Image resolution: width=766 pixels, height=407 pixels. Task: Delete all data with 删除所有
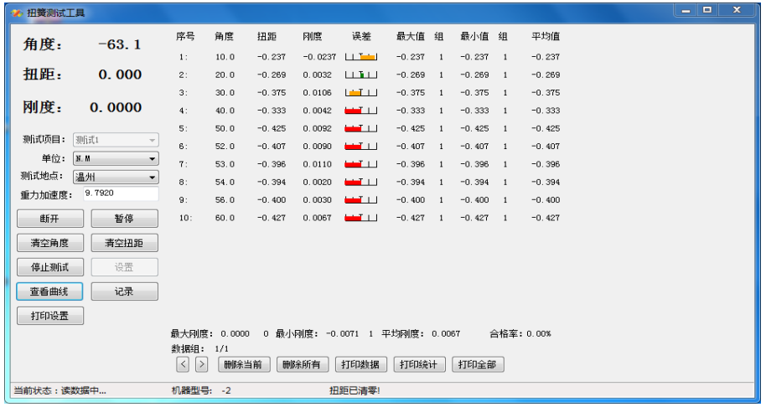coord(302,364)
